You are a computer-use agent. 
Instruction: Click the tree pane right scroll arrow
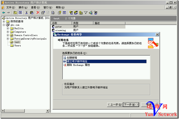(48, 111)
